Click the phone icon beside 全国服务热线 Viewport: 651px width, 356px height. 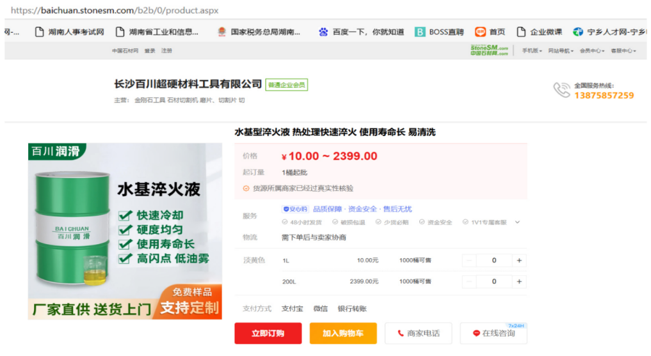click(x=561, y=90)
